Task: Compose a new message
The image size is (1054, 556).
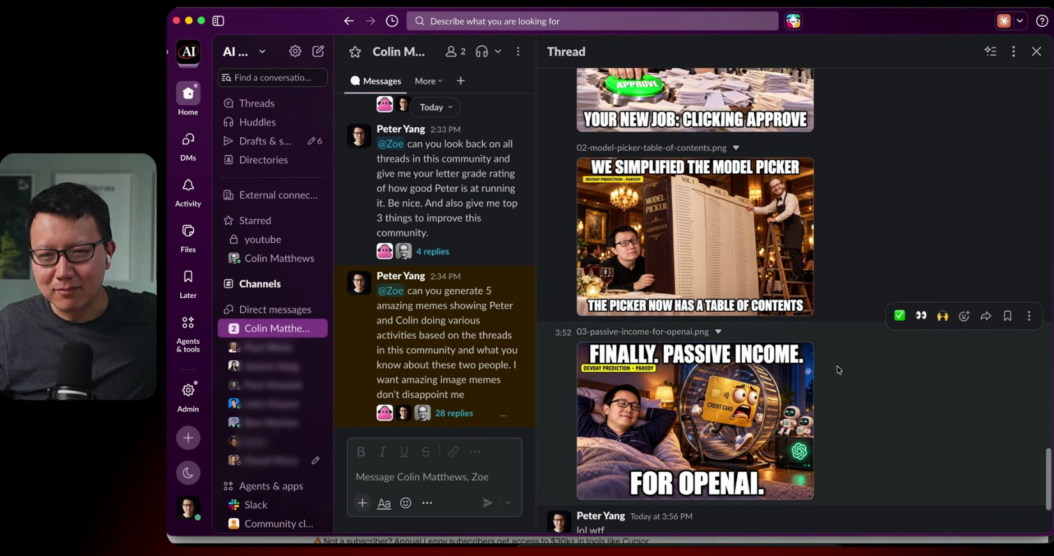Action: click(318, 51)
